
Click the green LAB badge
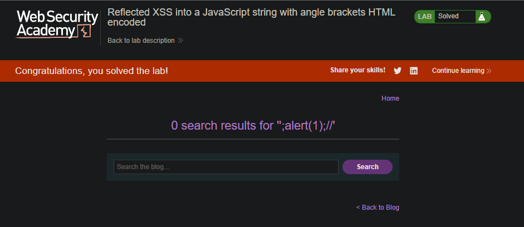[x=425, y=16]
